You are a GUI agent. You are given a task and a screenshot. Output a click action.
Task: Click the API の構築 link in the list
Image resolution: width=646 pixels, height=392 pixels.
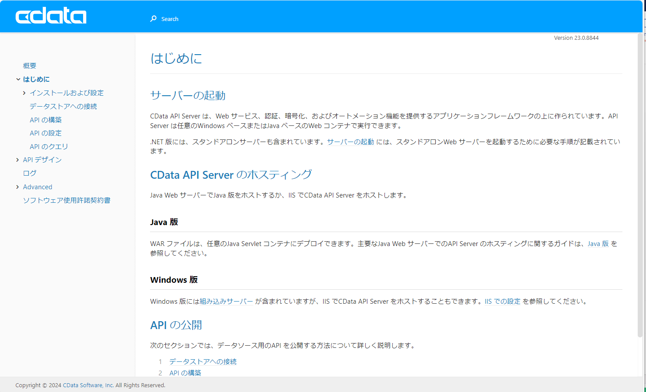tap(185, 372)
